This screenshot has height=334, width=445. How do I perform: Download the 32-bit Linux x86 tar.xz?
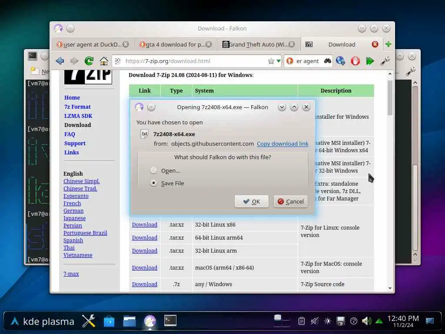click(x=144, y=224)
